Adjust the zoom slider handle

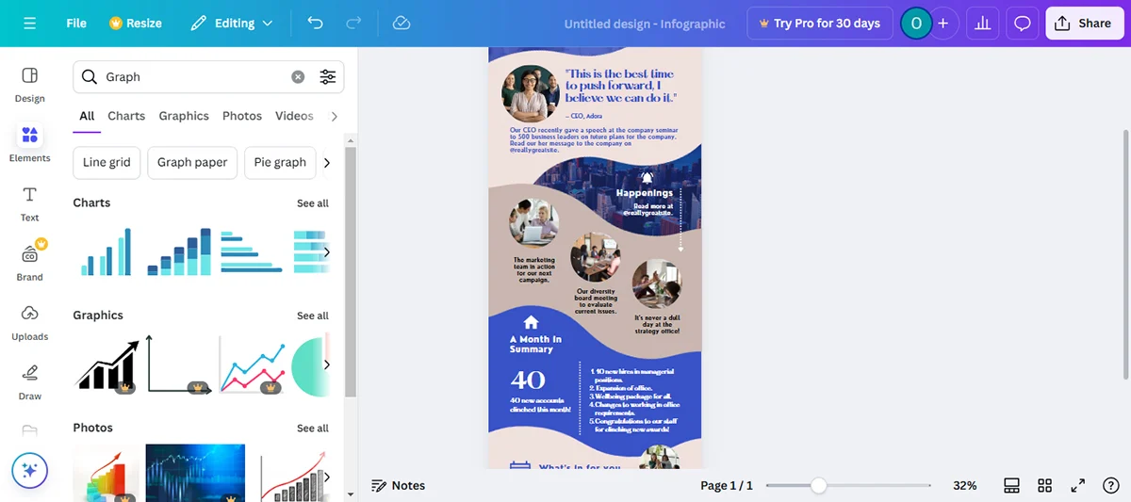pos(819,486)
